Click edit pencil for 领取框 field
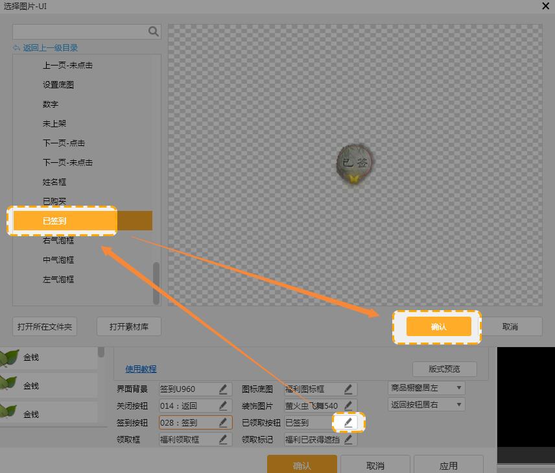Image resolution: width=555 pixels, height=473 pixels. [x=223, y=439]
